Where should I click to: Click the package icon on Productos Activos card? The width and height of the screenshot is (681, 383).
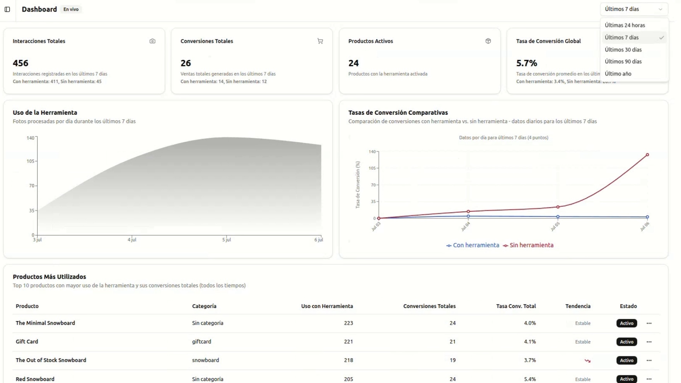pyautogui.click(x=488, y=41)
